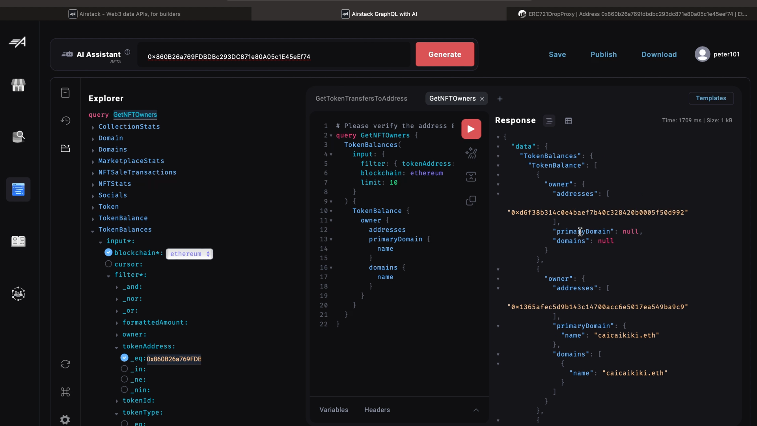This screenshot has width=757, height=426.
Task: Open the database search icon in sidebar
Action: [18, 136]
